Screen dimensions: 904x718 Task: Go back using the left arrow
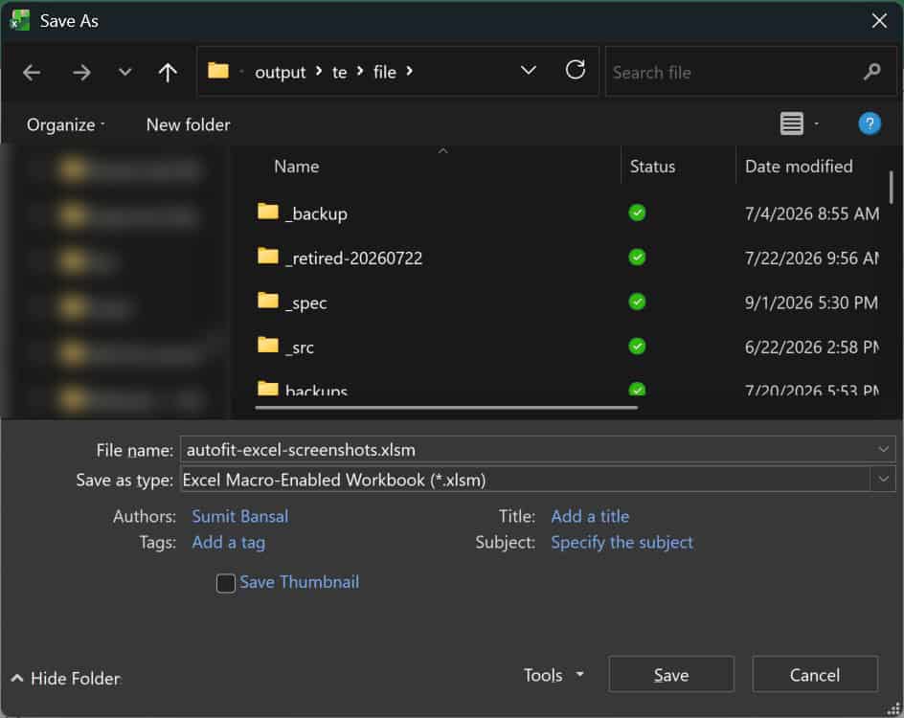[x=32, y=73]
